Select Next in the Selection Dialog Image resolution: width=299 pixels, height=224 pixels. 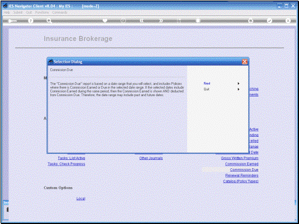[x=207, y=83]
